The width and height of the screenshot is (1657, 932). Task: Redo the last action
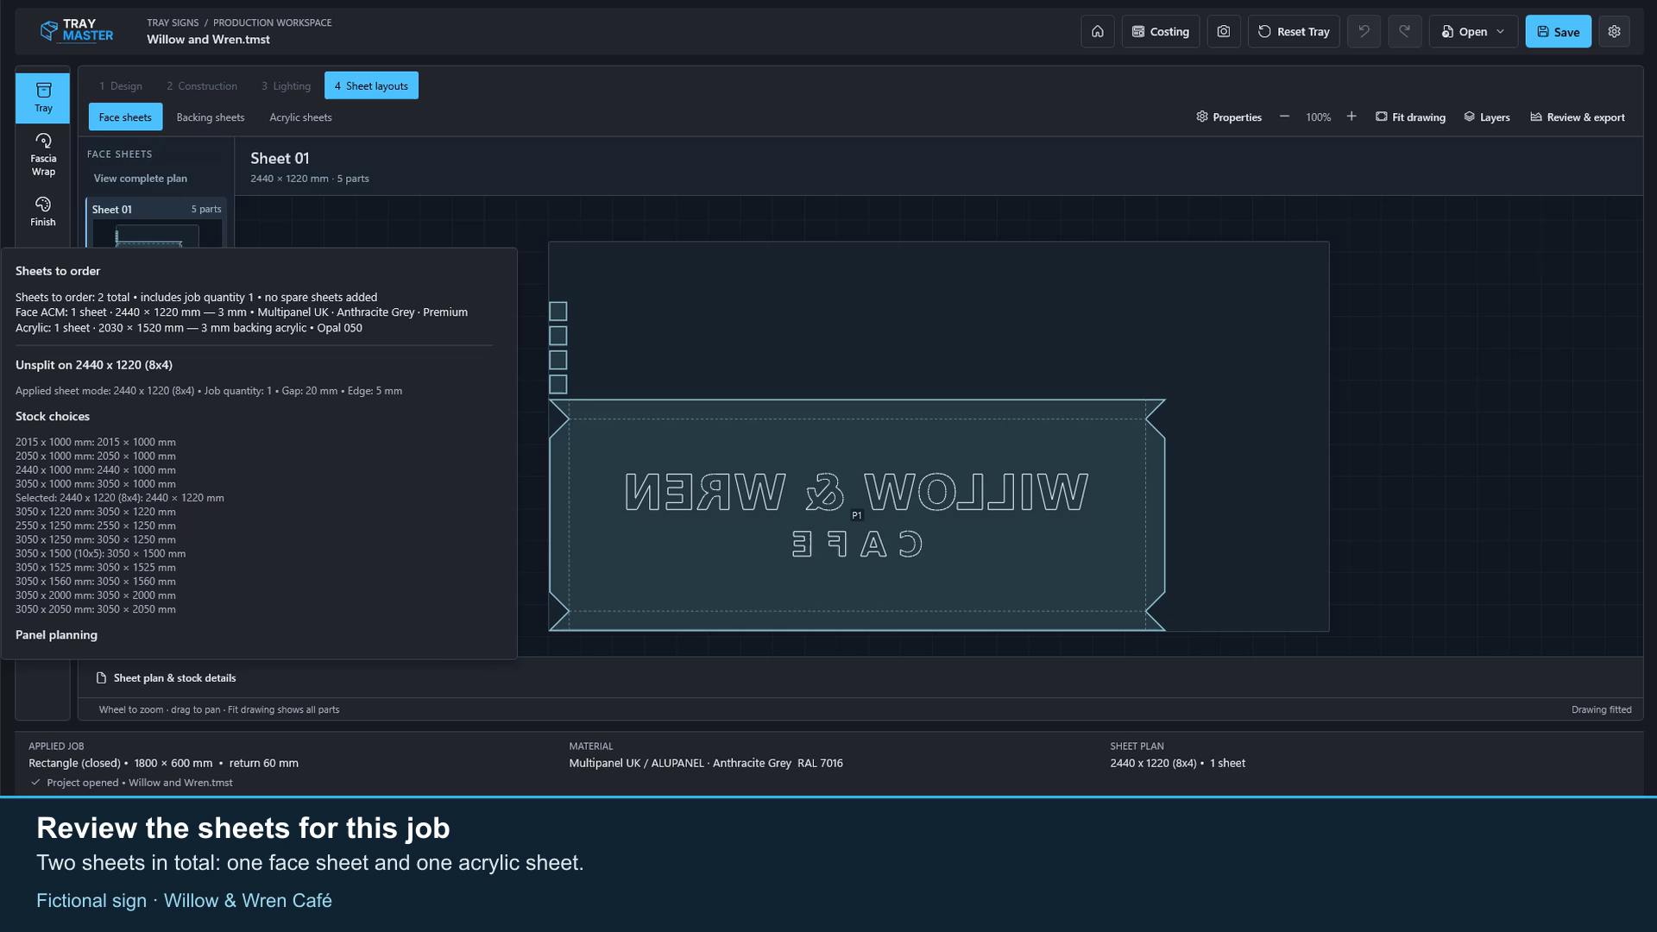[x=1404, y=31]
